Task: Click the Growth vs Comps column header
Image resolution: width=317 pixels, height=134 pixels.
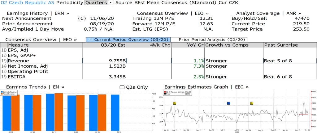Action: click(234, 45)
